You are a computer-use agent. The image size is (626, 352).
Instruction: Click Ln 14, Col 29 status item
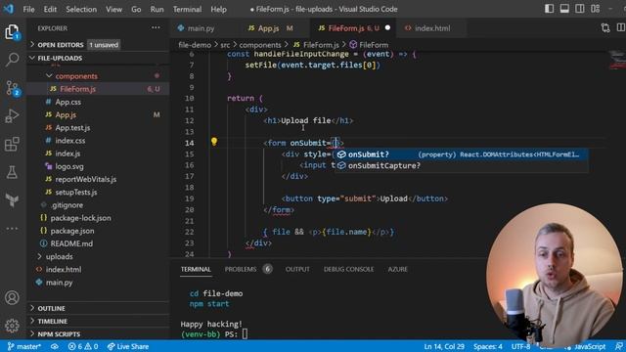coord(444,346)
